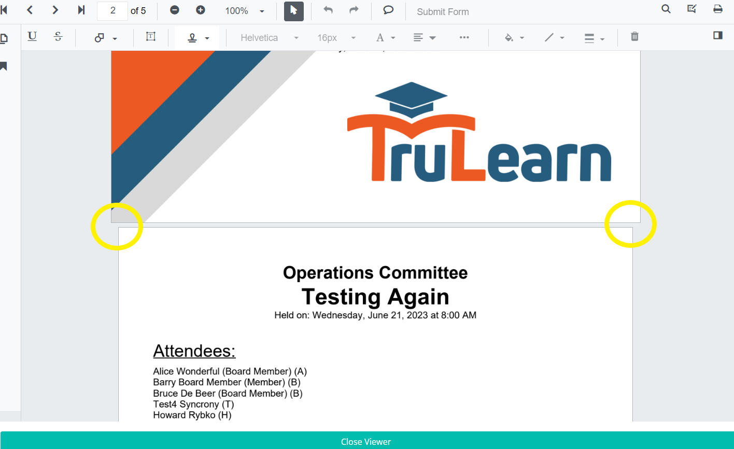734x449 pixels.
Task: Select the free text annotation tool
Action: 151,36
